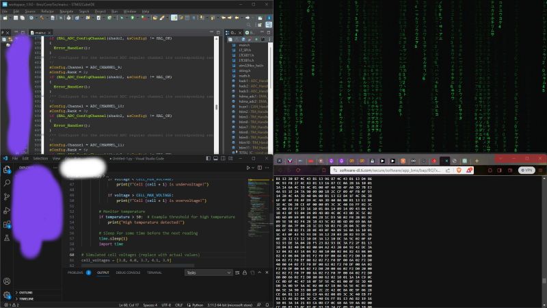Run the Python file with play button
This screenshot has height=308, width=547.
248,168
